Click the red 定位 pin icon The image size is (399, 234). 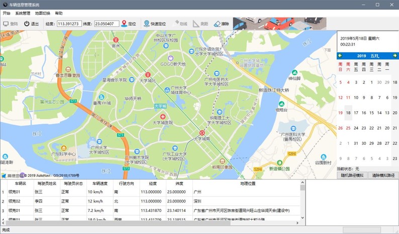point(124,24)
